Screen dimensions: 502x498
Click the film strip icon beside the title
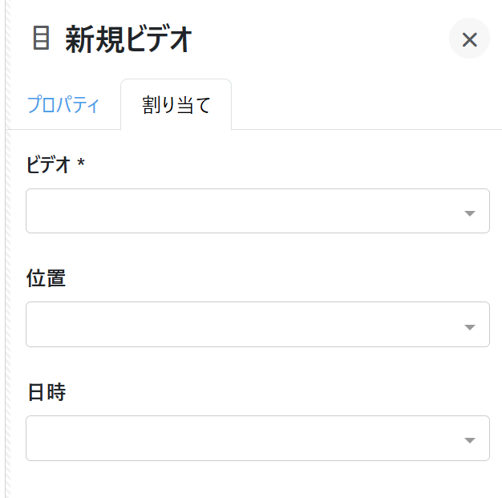(x=41, y=38)
